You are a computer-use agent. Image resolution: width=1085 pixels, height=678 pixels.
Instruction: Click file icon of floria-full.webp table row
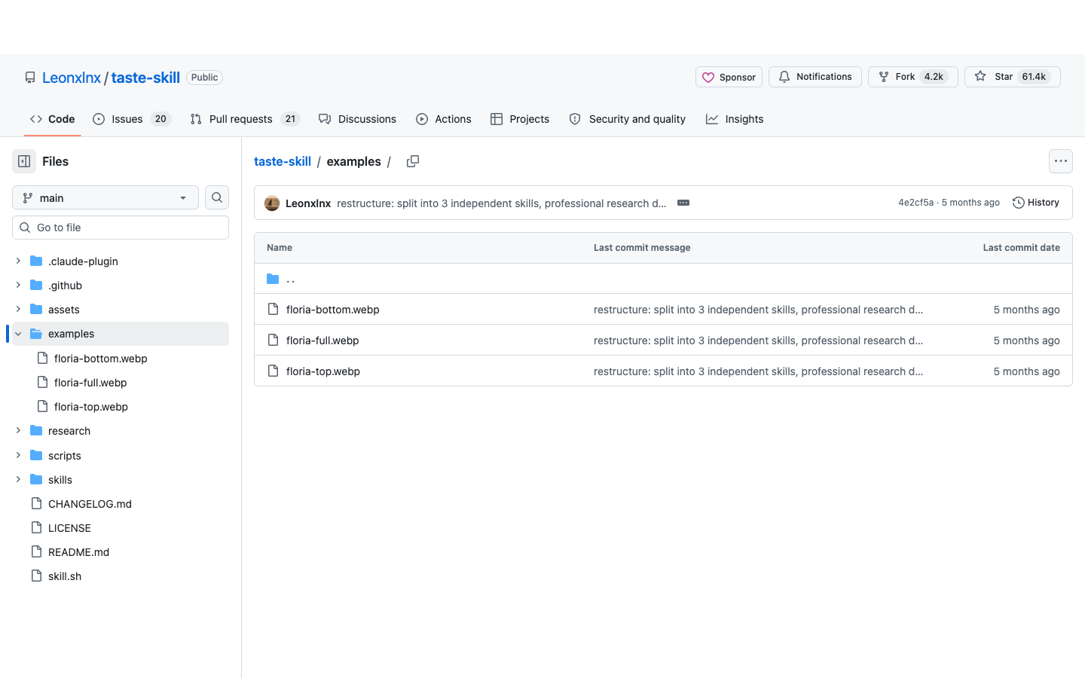click(x=273, y=341)
